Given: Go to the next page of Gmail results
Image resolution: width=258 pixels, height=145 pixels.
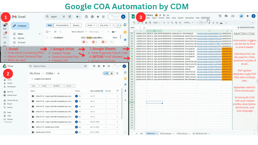Looking at the screenshot, I should click(x=108, y=32).
